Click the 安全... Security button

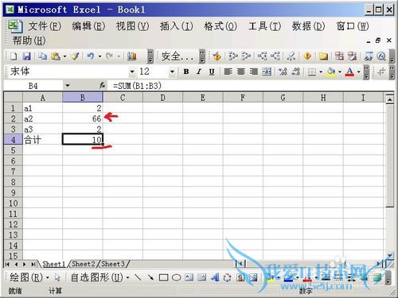(x=178, y=56)
